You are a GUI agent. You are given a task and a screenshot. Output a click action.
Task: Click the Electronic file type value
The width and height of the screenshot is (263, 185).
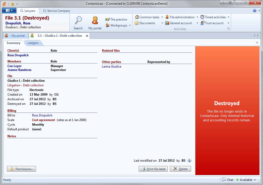point(36,90)
